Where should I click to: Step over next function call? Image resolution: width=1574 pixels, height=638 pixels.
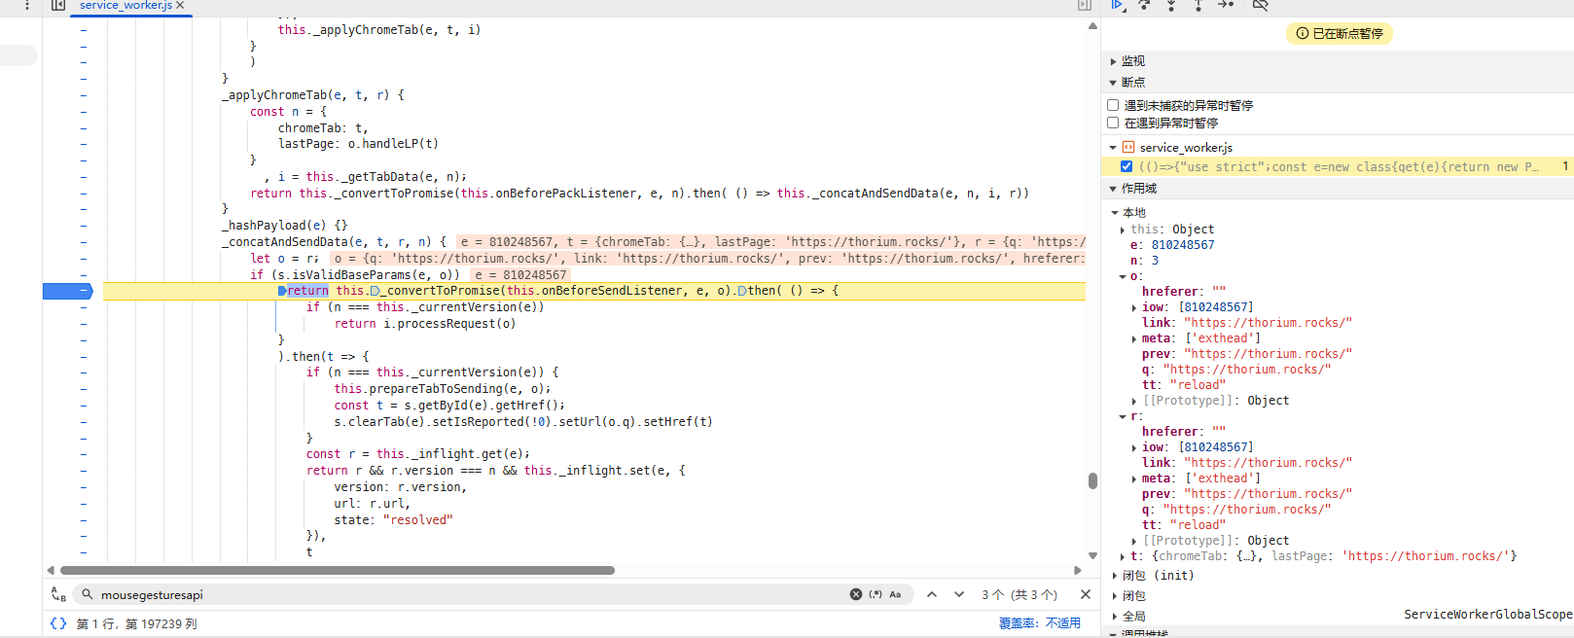click(1144, 6)
